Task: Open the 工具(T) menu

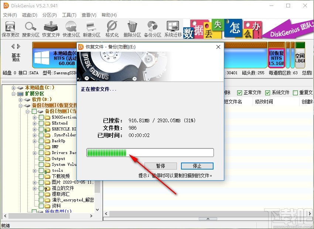Action: [69, 15]
